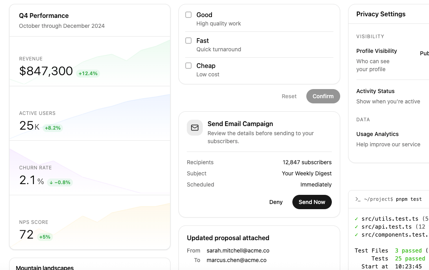The height and width of the screenshot is (270, 429).
Task: Click the 'Quick turnaround' description
Action: [x=219, y=49]
